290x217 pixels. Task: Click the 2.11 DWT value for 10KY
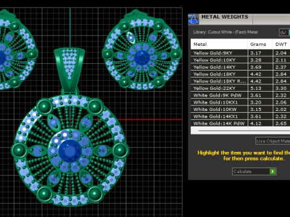pos(281,60)
